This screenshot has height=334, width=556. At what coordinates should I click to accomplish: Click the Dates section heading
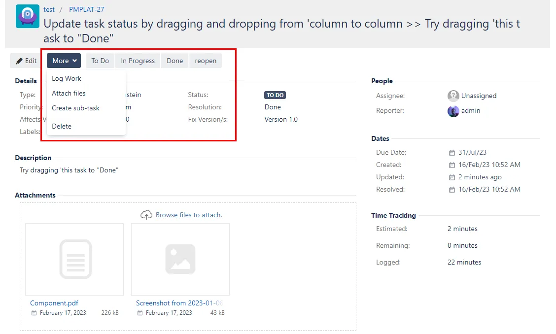tap(380, 138)
